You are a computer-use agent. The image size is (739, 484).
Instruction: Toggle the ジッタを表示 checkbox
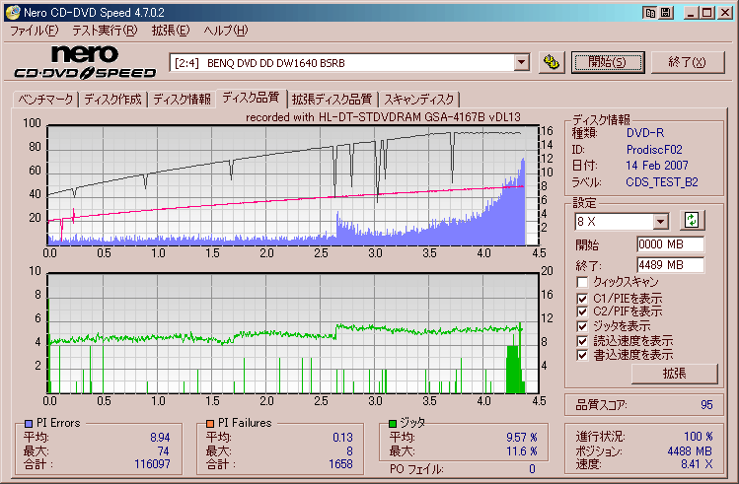click(x=582, y=326)
